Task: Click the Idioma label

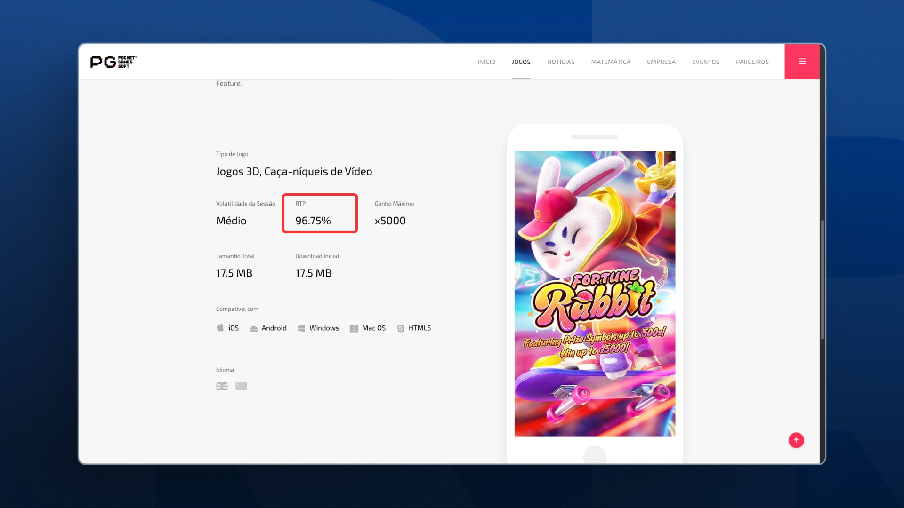Action: 225,370
